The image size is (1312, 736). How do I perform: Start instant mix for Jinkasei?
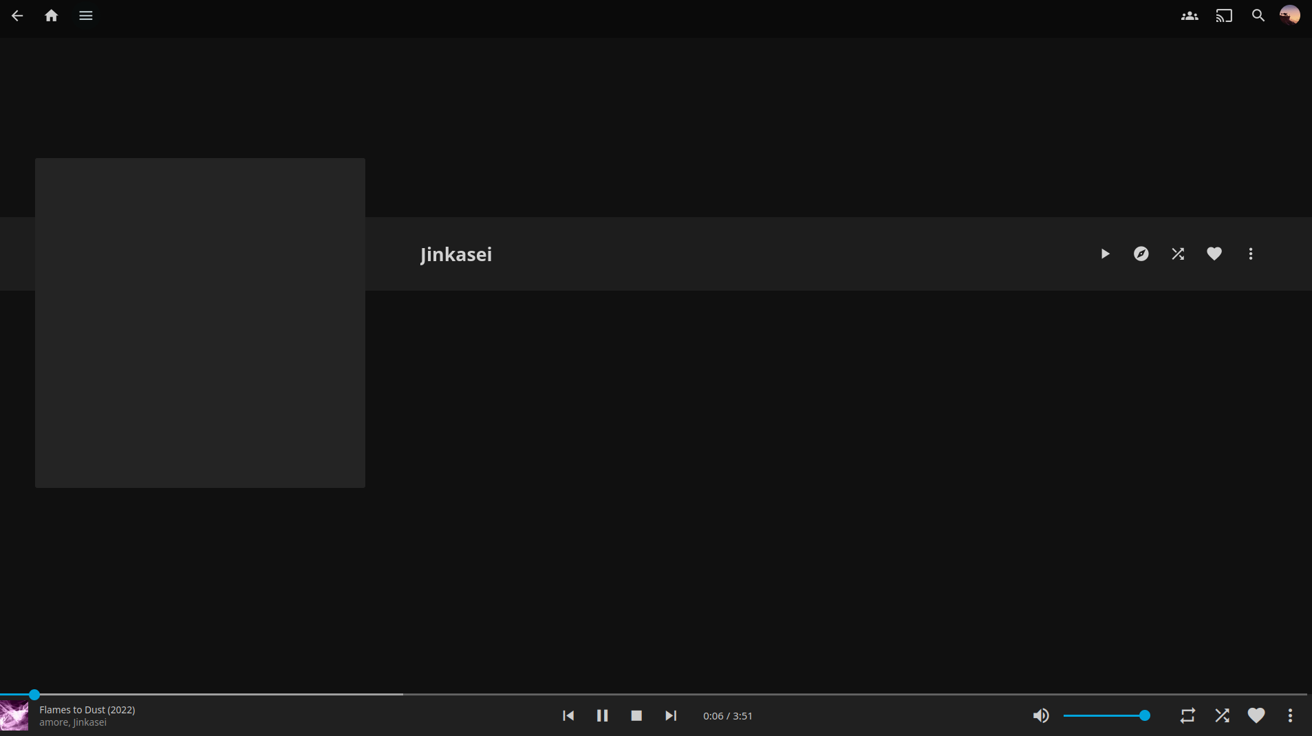point(1141,254)
